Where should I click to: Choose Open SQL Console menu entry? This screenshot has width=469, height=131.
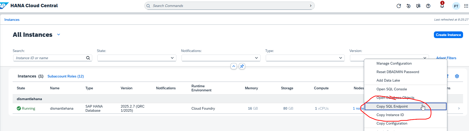point(392,89)
